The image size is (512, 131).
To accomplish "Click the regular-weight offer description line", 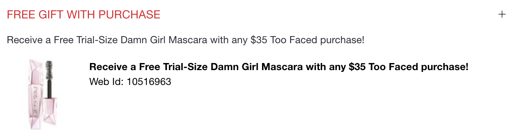I will coord(186,40).
